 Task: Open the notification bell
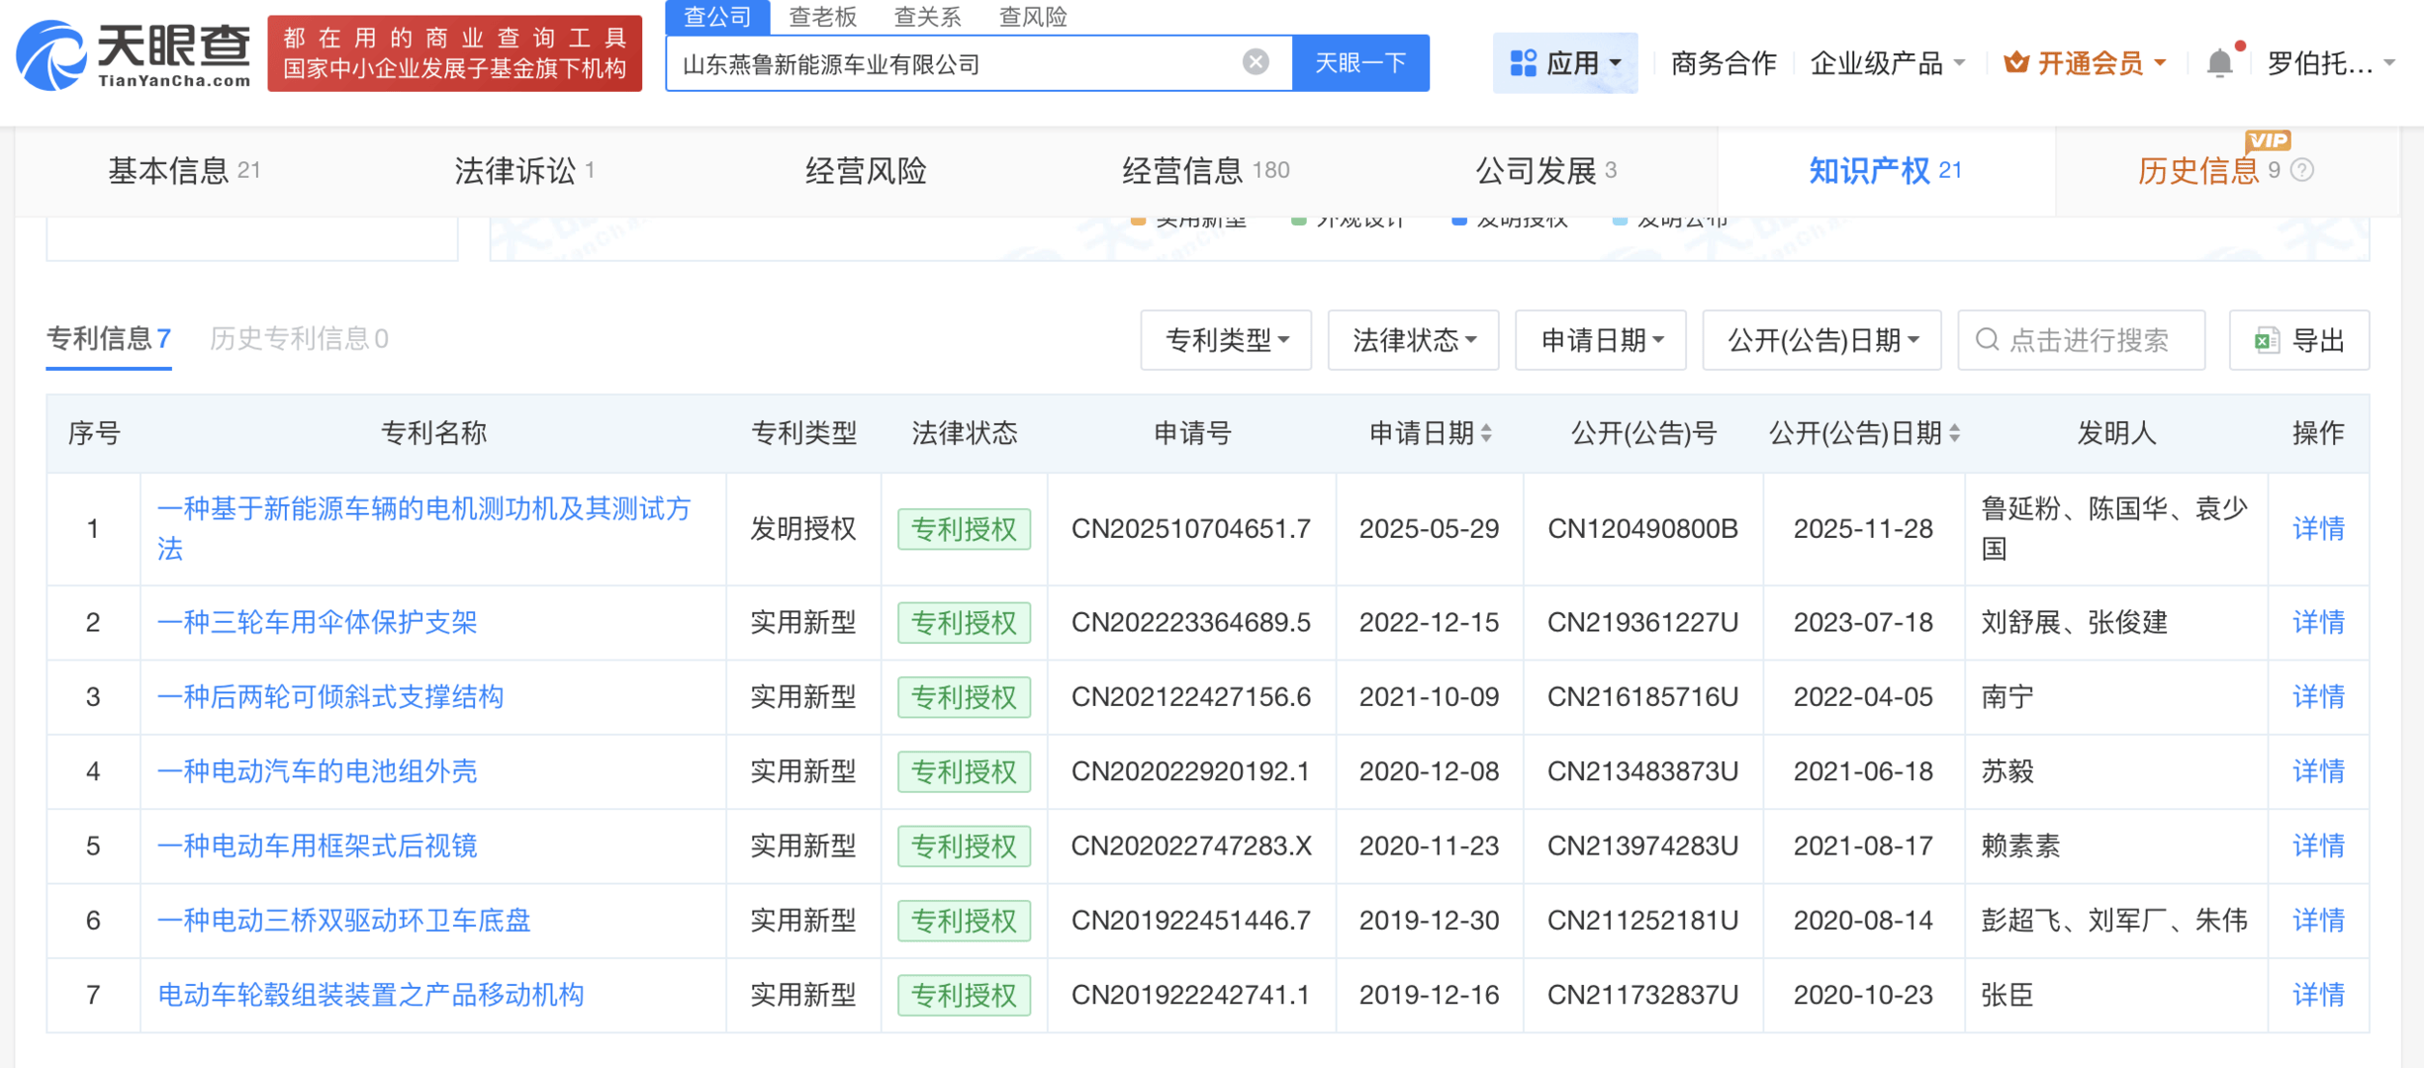2219,63
